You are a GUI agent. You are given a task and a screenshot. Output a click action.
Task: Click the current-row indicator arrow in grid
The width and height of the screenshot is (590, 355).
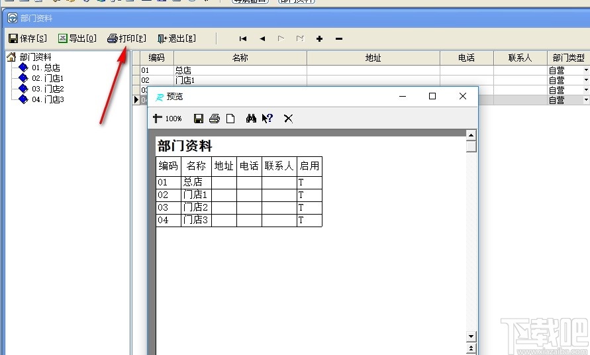pos(136,100)
